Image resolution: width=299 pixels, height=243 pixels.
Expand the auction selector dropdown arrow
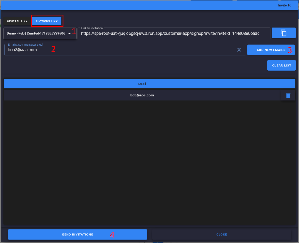(x=69, y=34)
